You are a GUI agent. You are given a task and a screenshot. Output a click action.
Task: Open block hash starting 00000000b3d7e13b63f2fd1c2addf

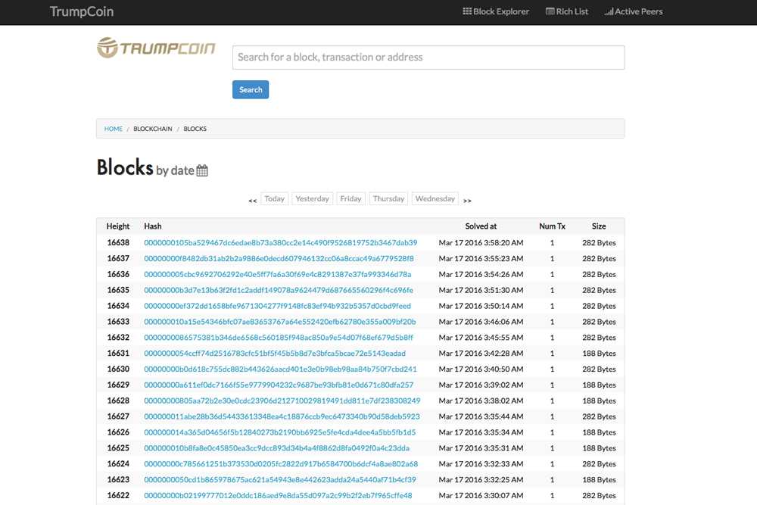coord(279,290)
